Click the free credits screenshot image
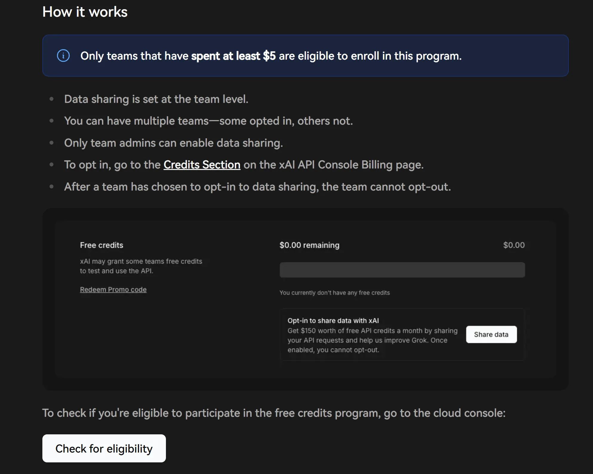The image size is (593, 474). point(305,299)
